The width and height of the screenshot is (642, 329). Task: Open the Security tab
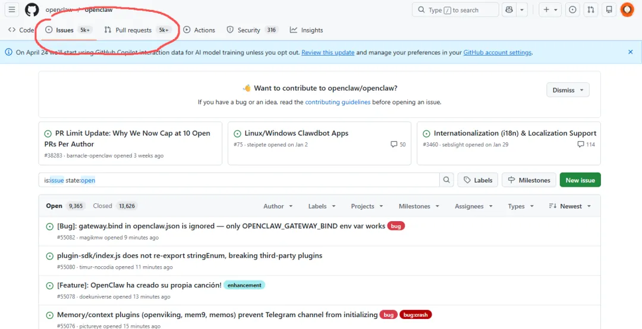(252, 30)
